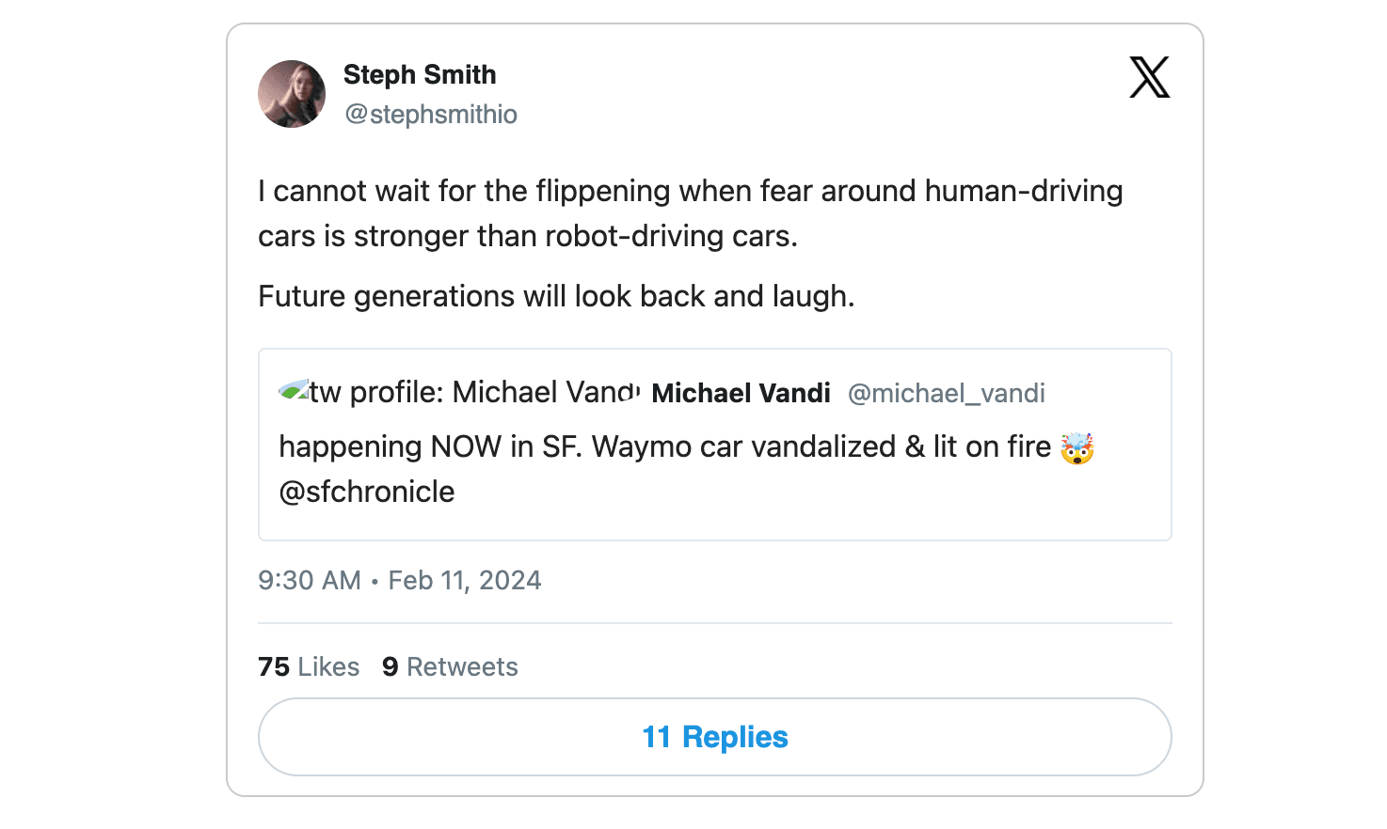Click the bold Michael Vandi display name
This screenshot has width=1387, height=829.
click(x=741, y=393)
